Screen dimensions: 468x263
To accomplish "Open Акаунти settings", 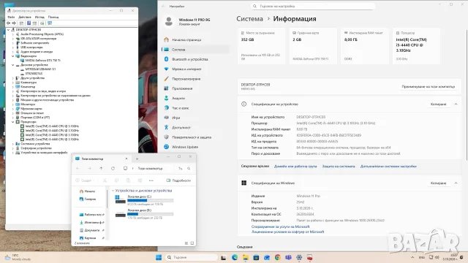I will click(x=196, y=98).
